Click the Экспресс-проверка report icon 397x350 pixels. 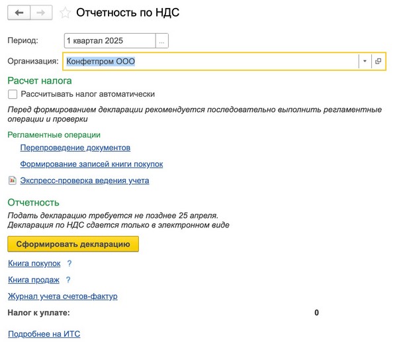[x=12, y=180]
